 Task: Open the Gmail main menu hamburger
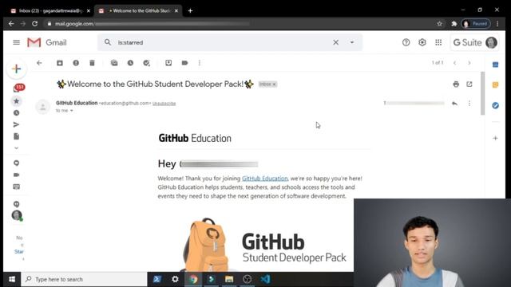pos(16,42)
